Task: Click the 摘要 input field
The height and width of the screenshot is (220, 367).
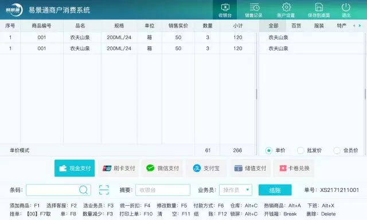Action: point(163,190)
